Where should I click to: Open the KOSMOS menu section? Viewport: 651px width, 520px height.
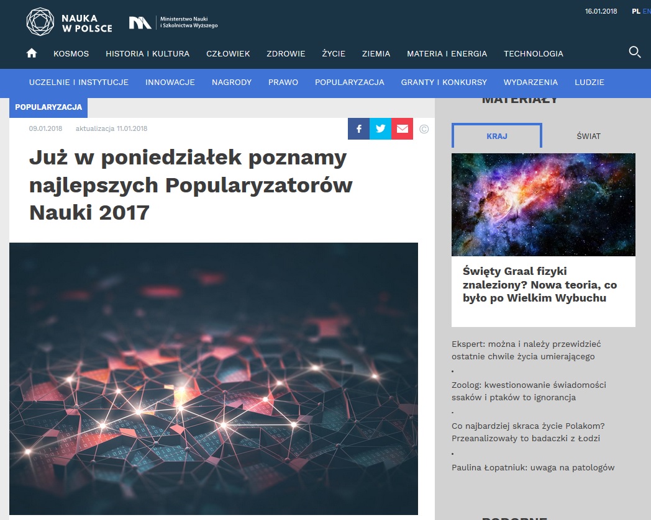tap(71, 53)
